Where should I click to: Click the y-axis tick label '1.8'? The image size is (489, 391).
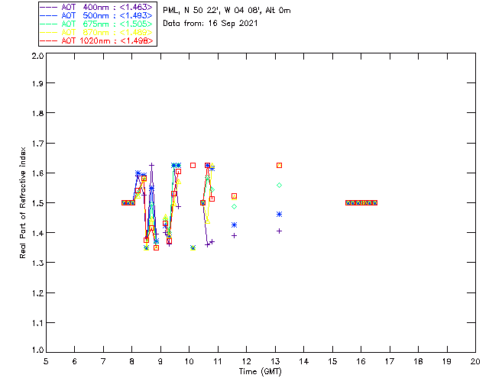[x=37, y=113]
